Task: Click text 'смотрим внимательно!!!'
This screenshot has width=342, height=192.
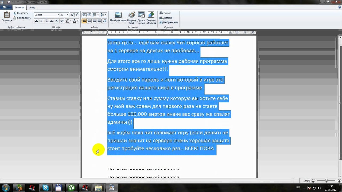Action: (138, 69)
